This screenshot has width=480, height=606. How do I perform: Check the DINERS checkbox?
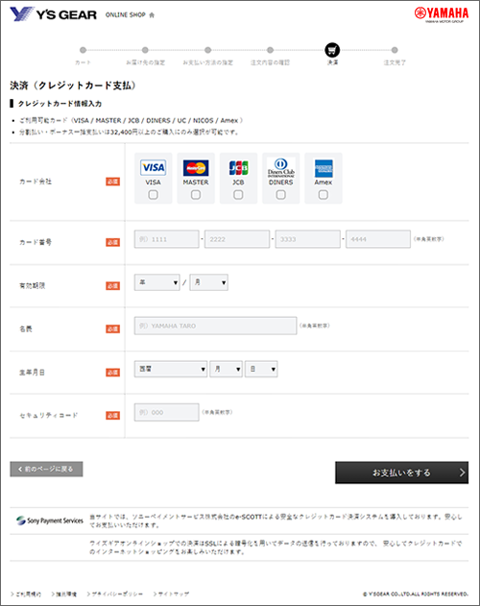point(281,195)
